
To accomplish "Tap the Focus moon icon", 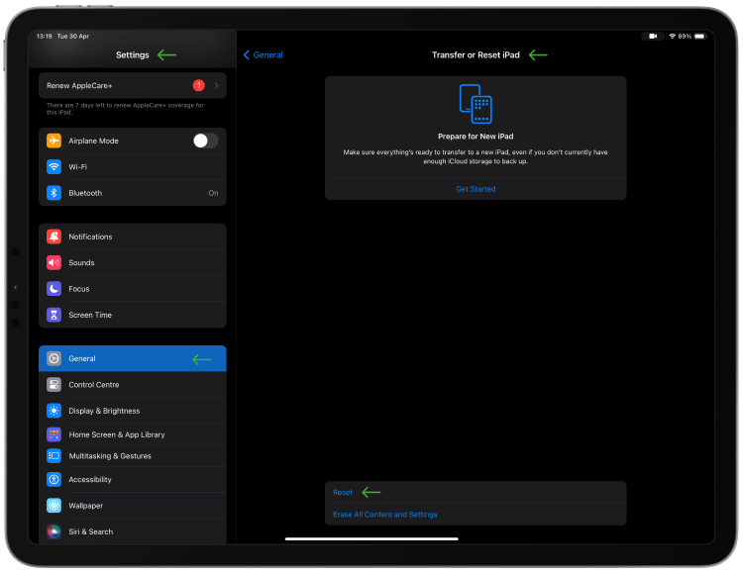I will tap(53, 288).
